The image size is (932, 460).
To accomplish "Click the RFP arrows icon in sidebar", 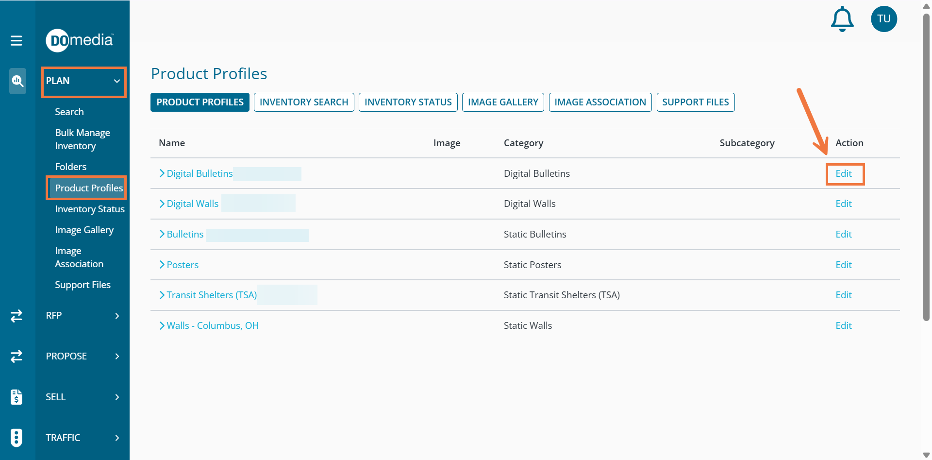I will coord(17,316).
